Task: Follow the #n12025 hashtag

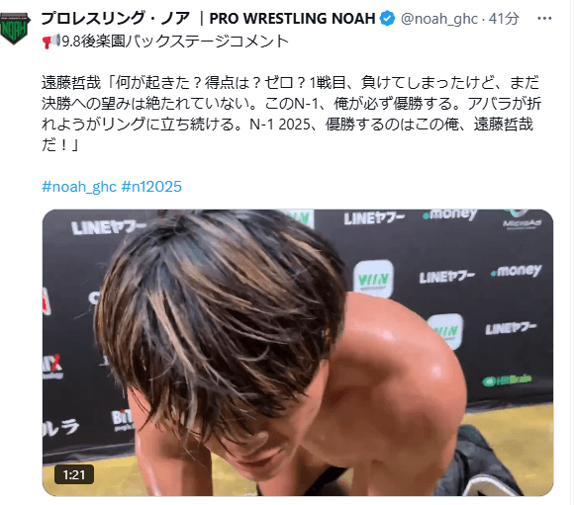Action: [151, 187]
